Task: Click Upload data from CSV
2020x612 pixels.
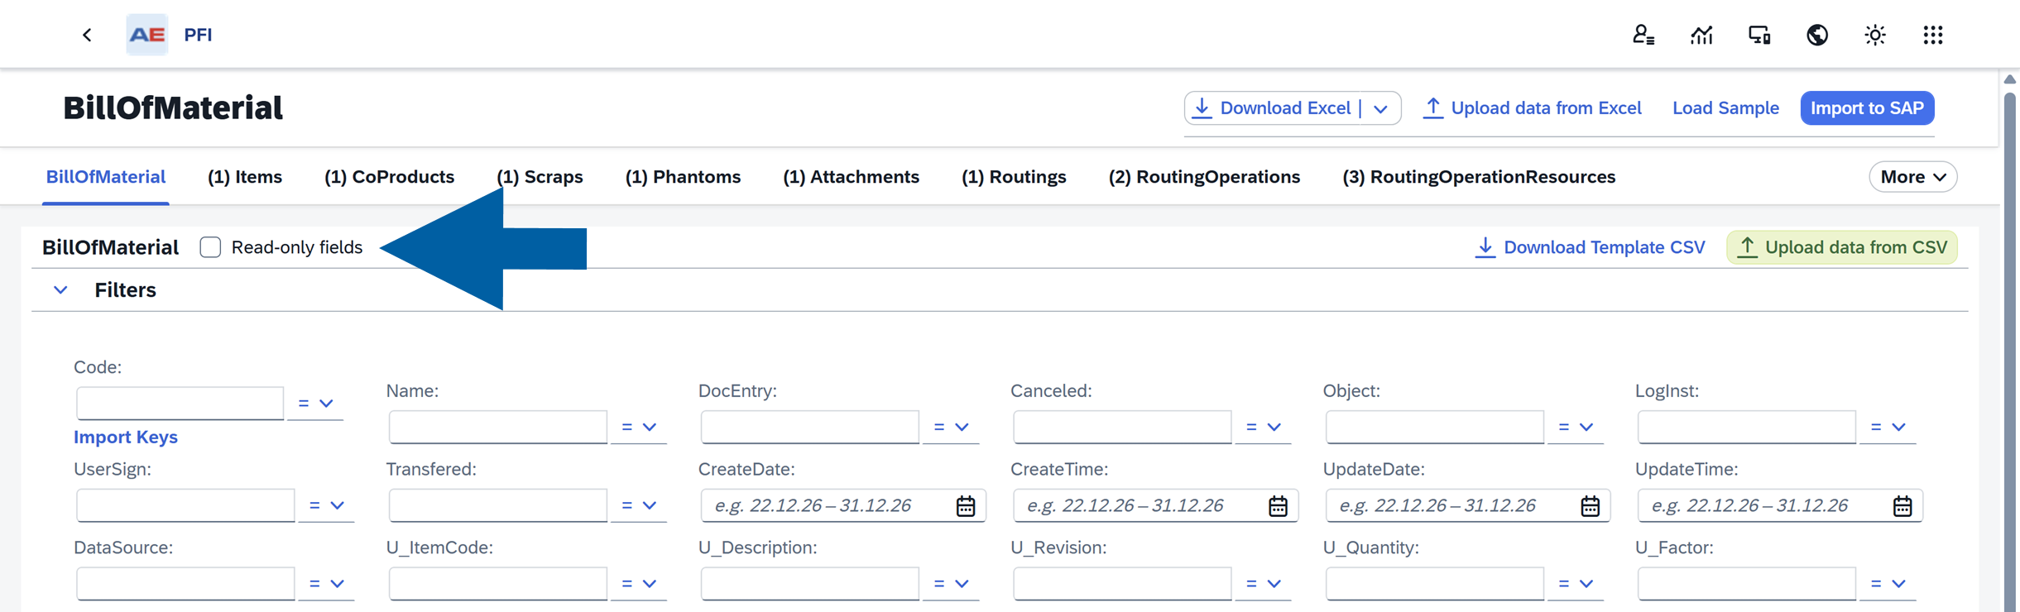Action: (x=1842, y=247)
